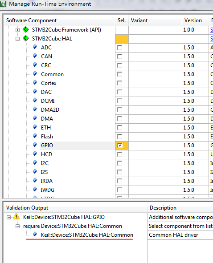Click the Variant column header
213x263 pixels.
point(155,20)
